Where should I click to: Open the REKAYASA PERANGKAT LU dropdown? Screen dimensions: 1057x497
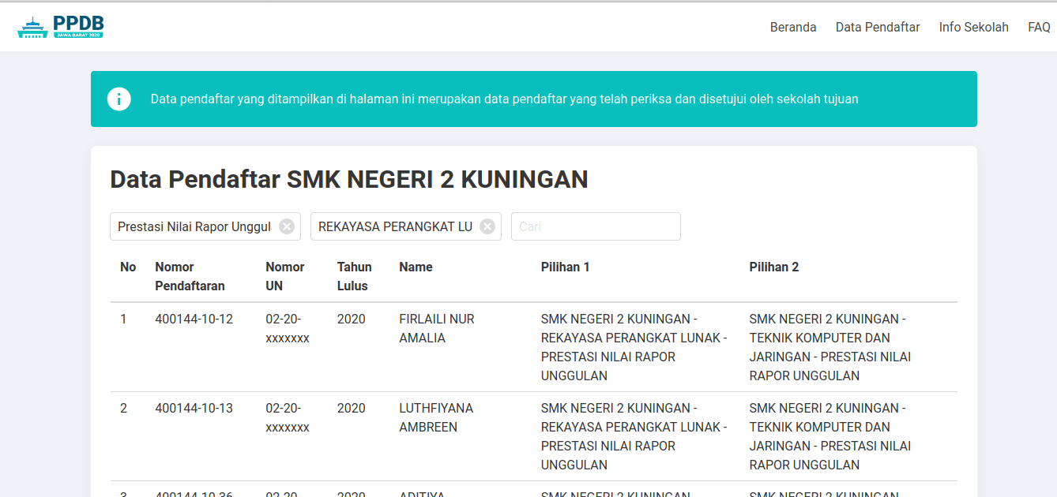pyautogui.click(x=395, y=226)
